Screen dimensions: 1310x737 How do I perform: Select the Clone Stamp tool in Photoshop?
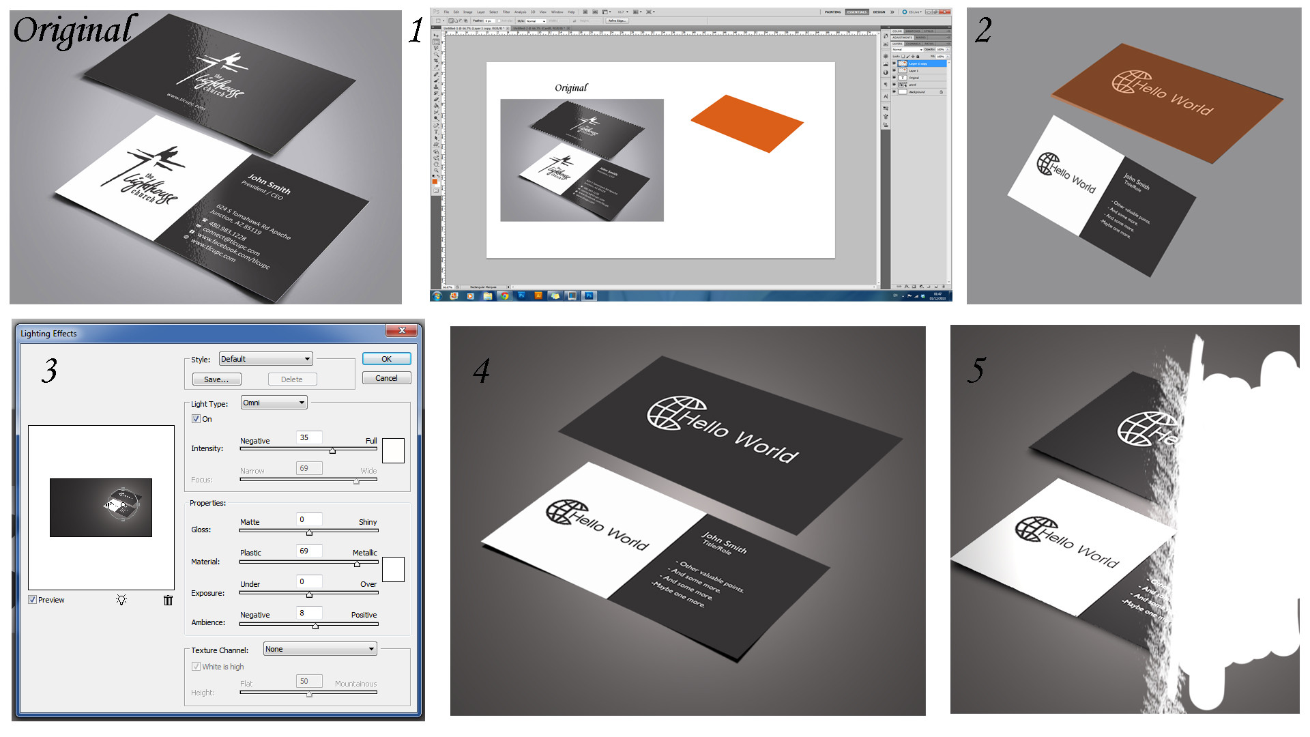436,87
